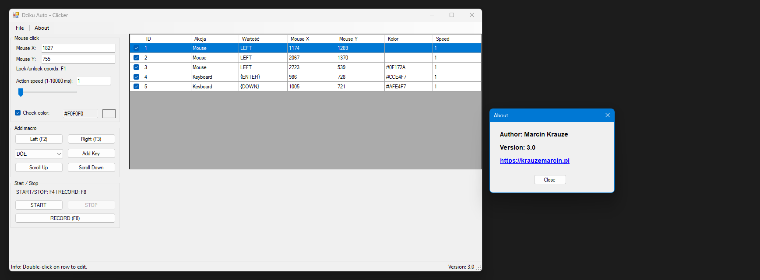Minimize the Dziku Auto-Clicker window
Viewport: 760px width, 280px height.
coord(432,15)
